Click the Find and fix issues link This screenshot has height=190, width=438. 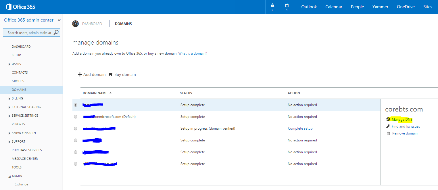[x=406, y=126]
